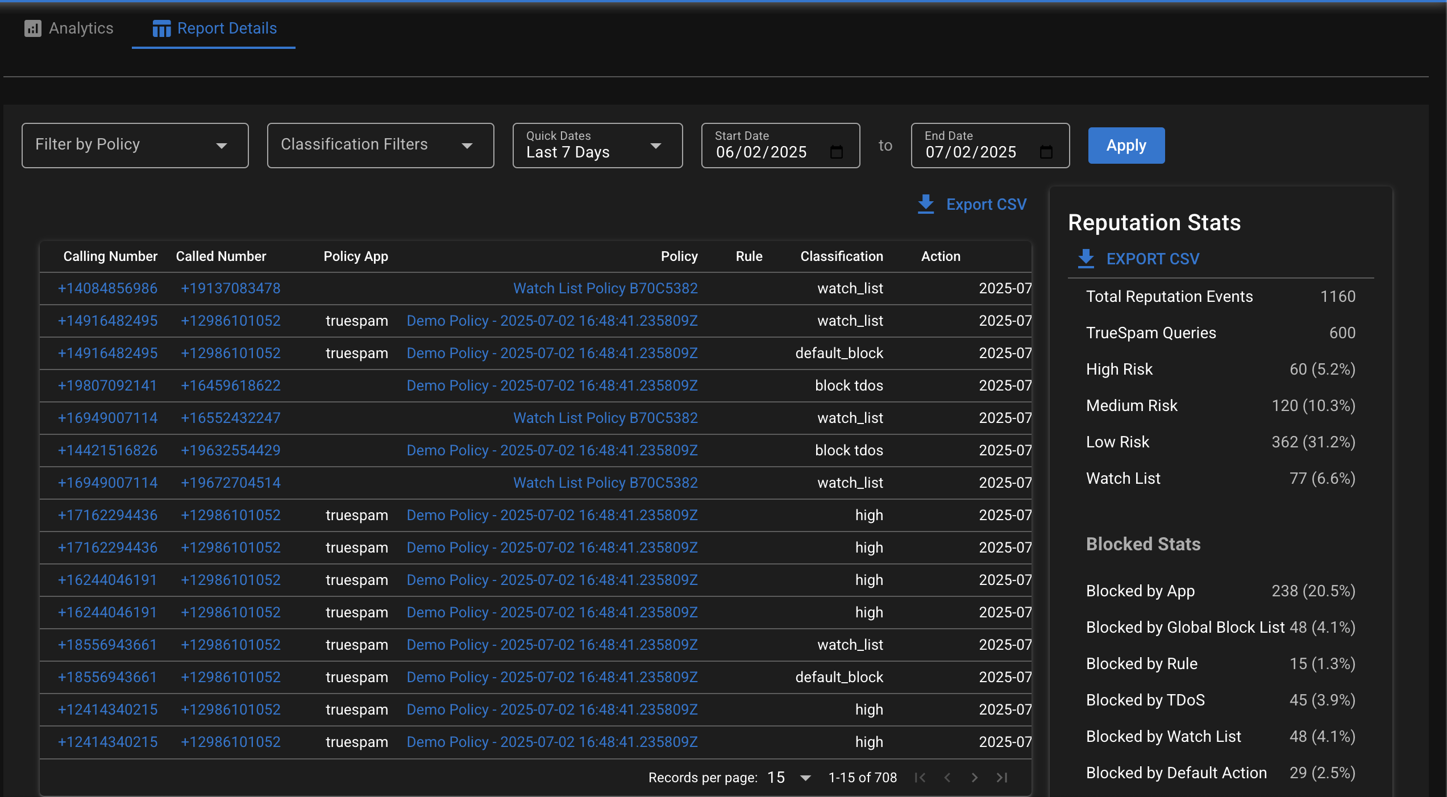
Task: Open Demo Policy link in +19632554429 row
Action: 552,451
